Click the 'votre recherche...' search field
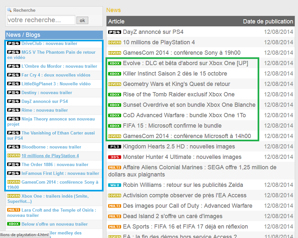 point(41,20)
